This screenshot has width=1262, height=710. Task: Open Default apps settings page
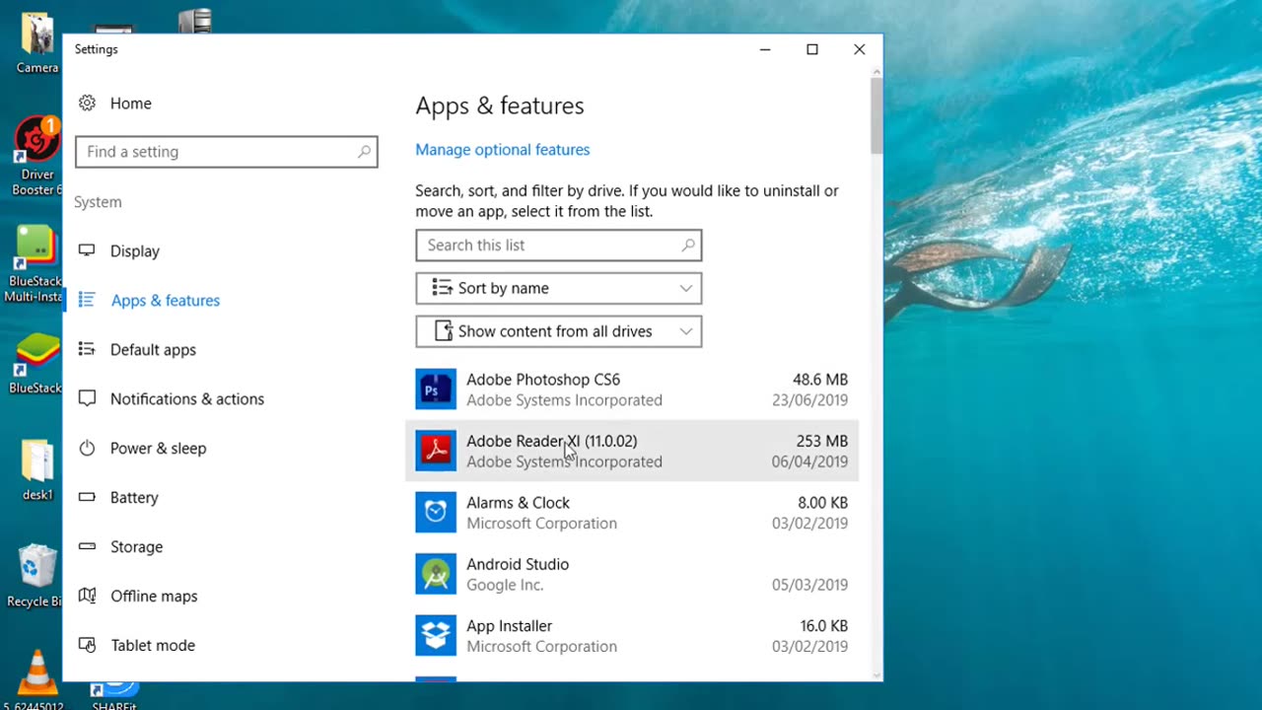[153, 350]
